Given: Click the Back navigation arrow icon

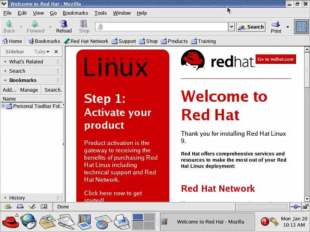Looking at the screenshot, I should click(9, 24).
